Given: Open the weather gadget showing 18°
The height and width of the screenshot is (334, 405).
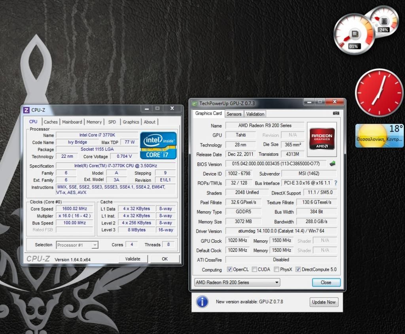Looking at the screenshot, I should pos(379,136).
